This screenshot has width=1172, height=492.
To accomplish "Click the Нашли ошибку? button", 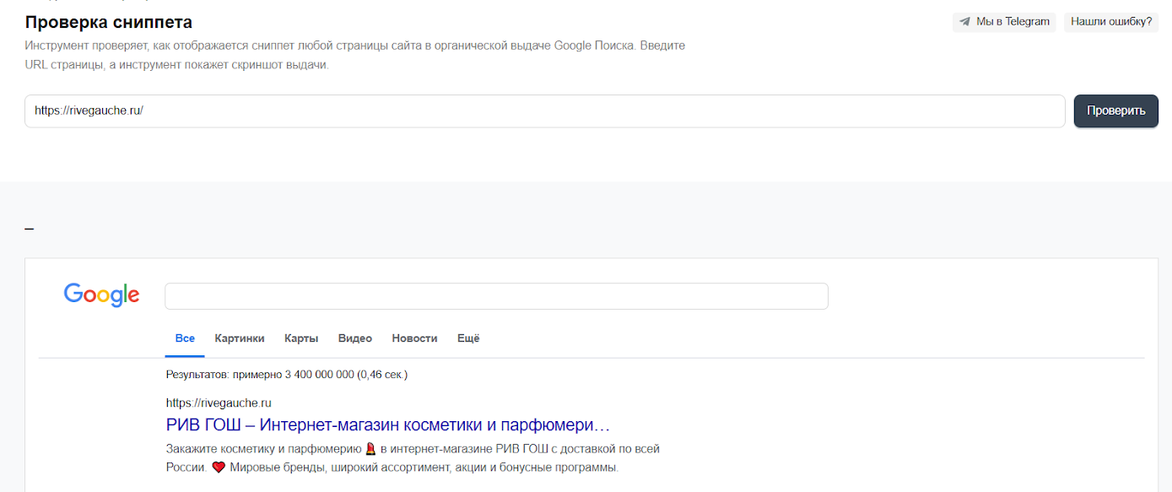I will (1110, 22).
